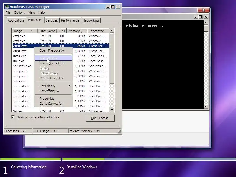Choose End Process in context menu
The width and height of the screenshot is (236, 177).
(x=53, y=58)
